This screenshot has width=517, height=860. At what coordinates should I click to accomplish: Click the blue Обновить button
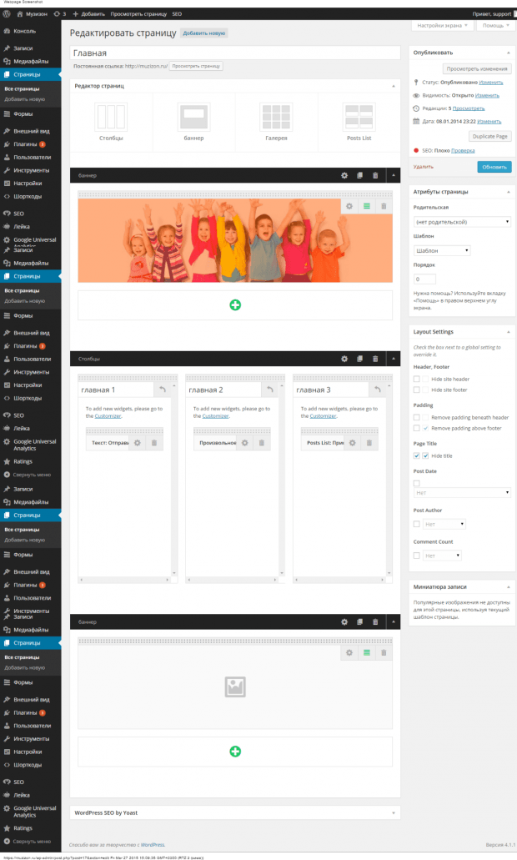coord(494,167)
